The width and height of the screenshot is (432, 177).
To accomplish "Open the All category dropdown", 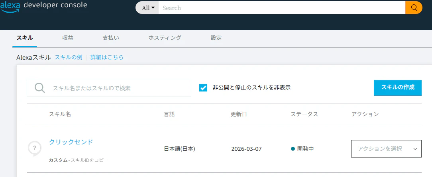I will pos(148,8).
